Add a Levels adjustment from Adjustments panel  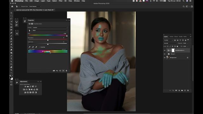(x=28, y=86)
